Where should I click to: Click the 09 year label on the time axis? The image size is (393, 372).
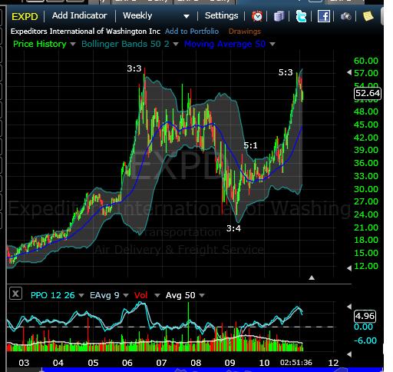pos(230,363)
